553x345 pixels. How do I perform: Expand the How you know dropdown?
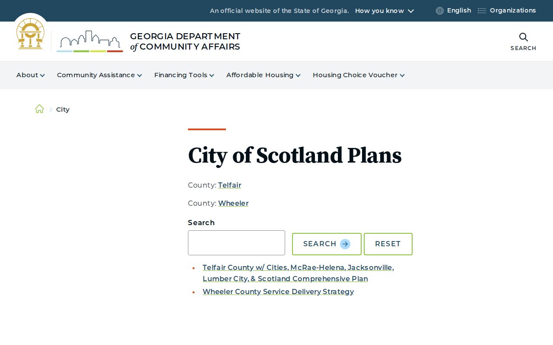385,11
